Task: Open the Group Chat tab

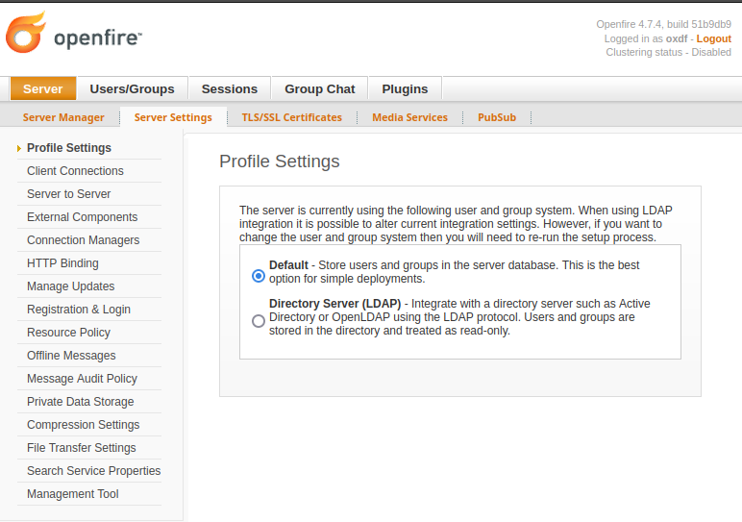Action: [319, 88]
